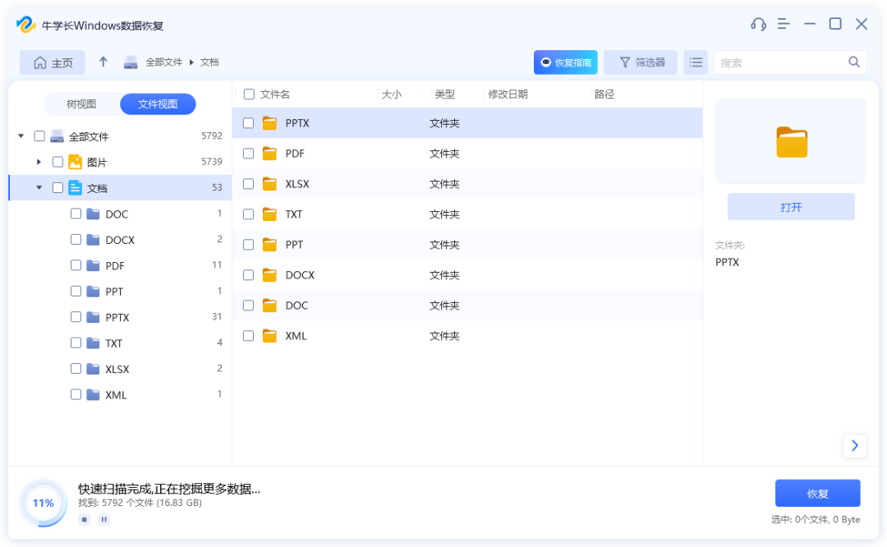Click the customer support headset icon

point(758,25)
